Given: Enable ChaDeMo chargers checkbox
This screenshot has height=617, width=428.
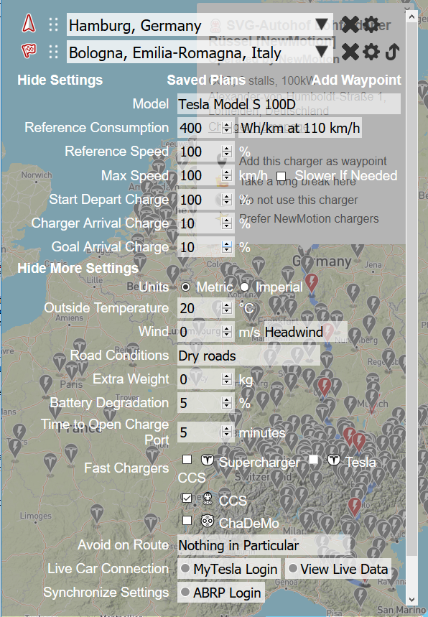Looking at the screenshot, I should coord(187,521).
